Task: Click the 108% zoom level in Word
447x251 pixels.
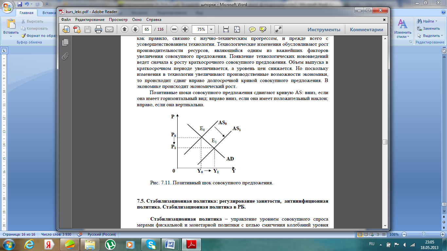Action: pyautogui.click(x=394, y=234)
